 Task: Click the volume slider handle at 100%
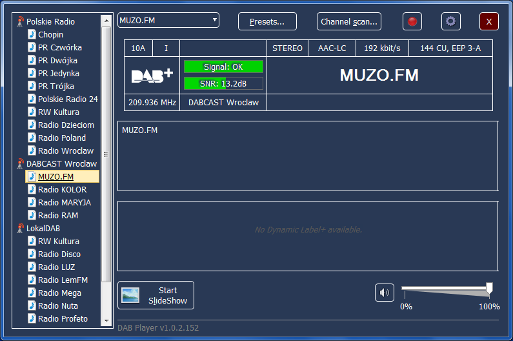pyautogui.click(x=489, y=288)
